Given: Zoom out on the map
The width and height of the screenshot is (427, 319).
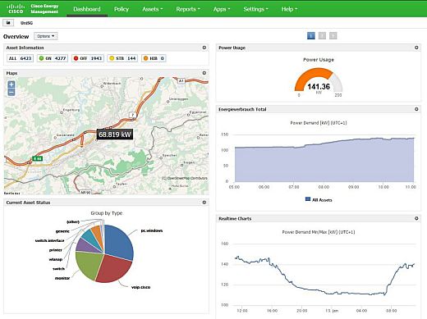Looking at the screenshot, I should click(11, 93).
